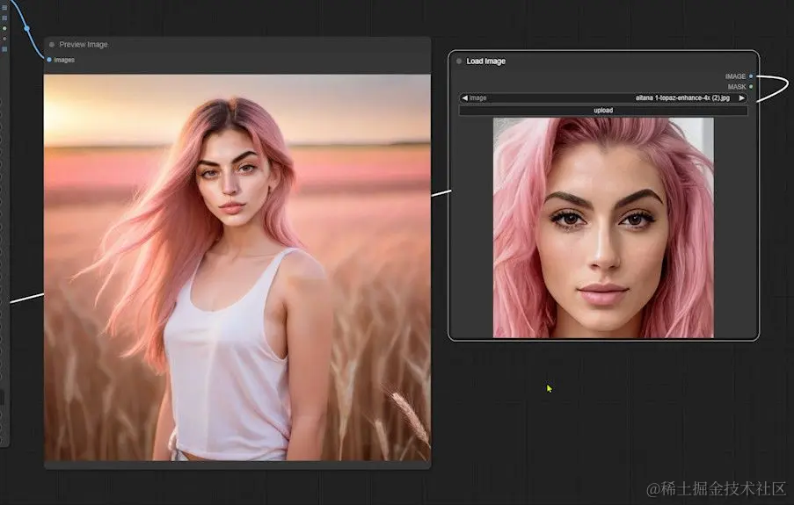Click the 'MASK' output label on Load Image
794x505 pixels.
(x=737, y=87)
